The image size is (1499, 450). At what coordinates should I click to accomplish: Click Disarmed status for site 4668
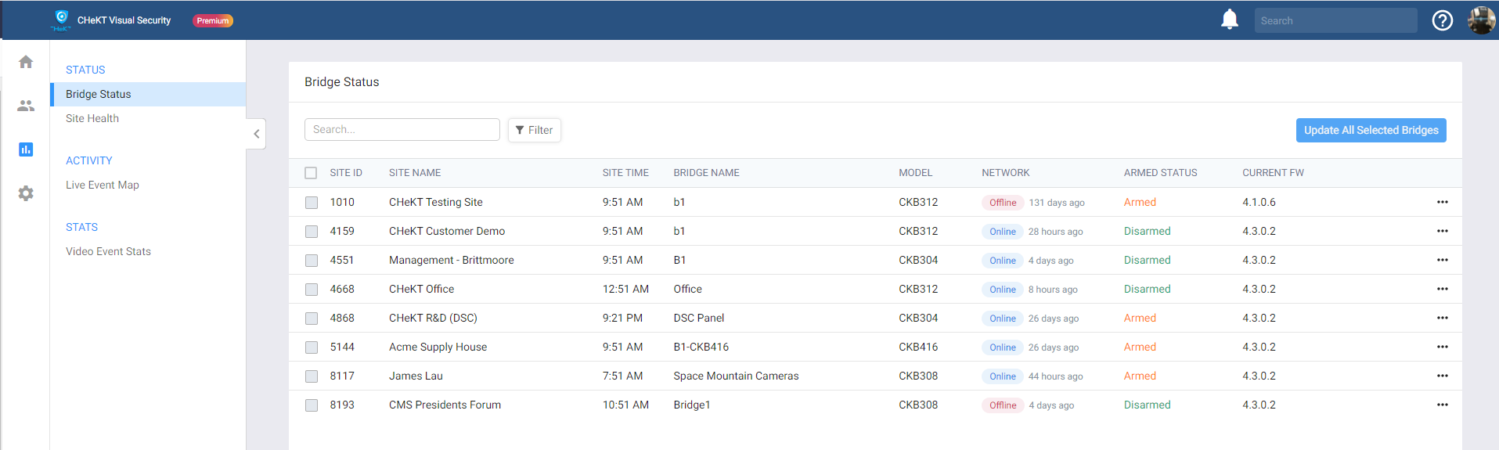[1148, 289]
